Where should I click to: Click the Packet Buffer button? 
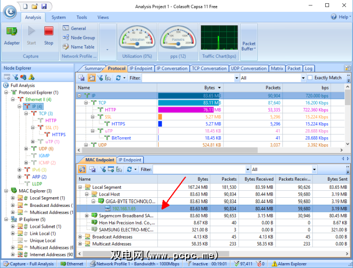[x=249, y=46]
